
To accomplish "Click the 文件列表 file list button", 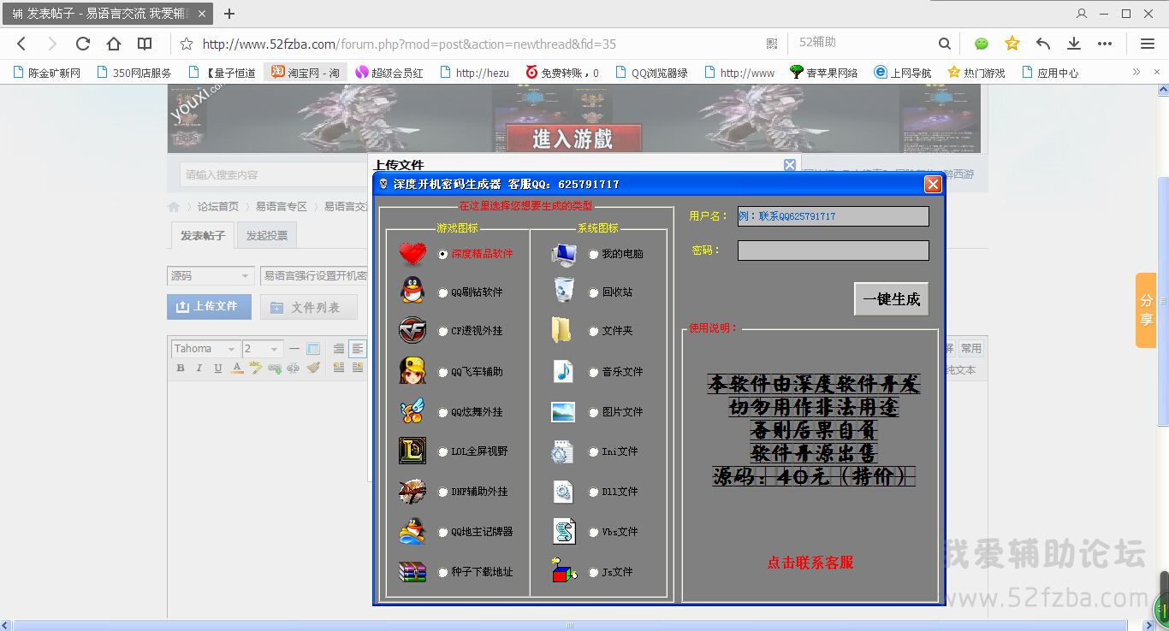I will 308,307.
